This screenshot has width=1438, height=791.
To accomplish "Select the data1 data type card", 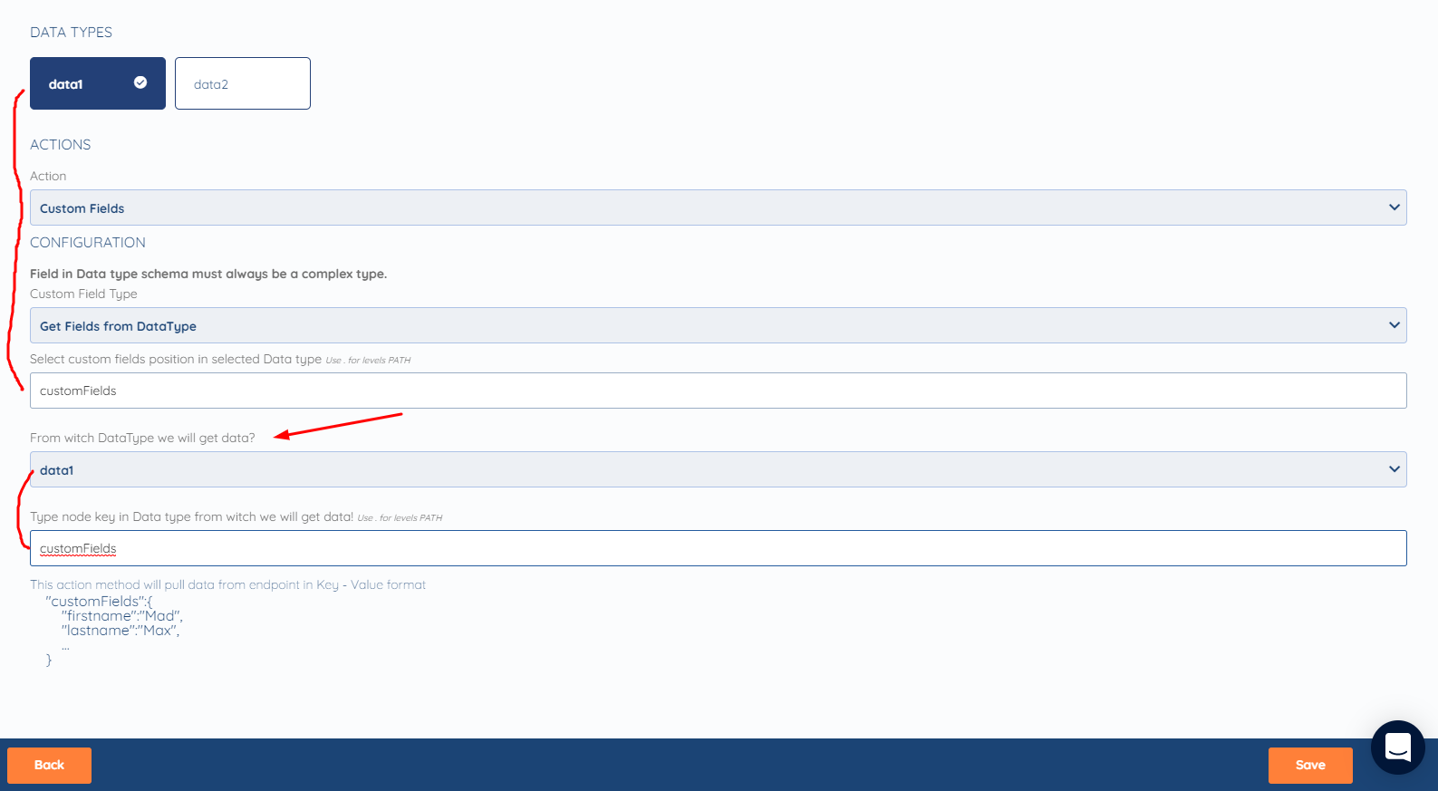I will 98,83.
